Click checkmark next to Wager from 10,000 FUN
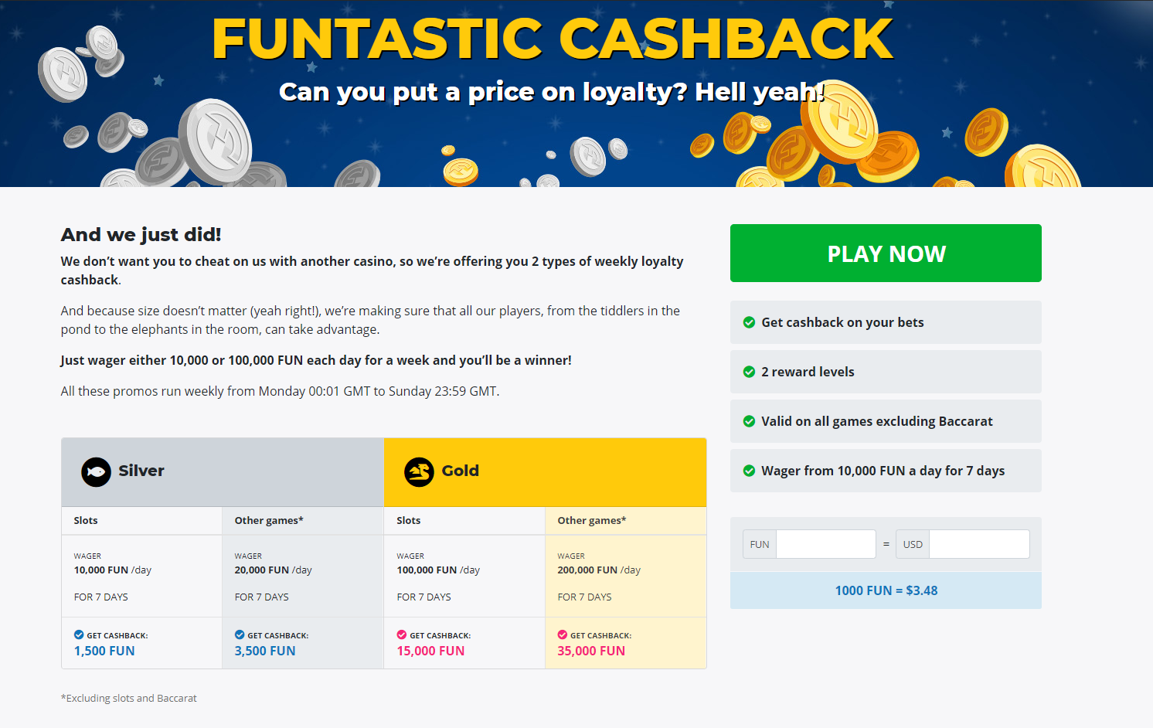The height and width of the screenshot is (728, 1153). [x=749, y=471]
